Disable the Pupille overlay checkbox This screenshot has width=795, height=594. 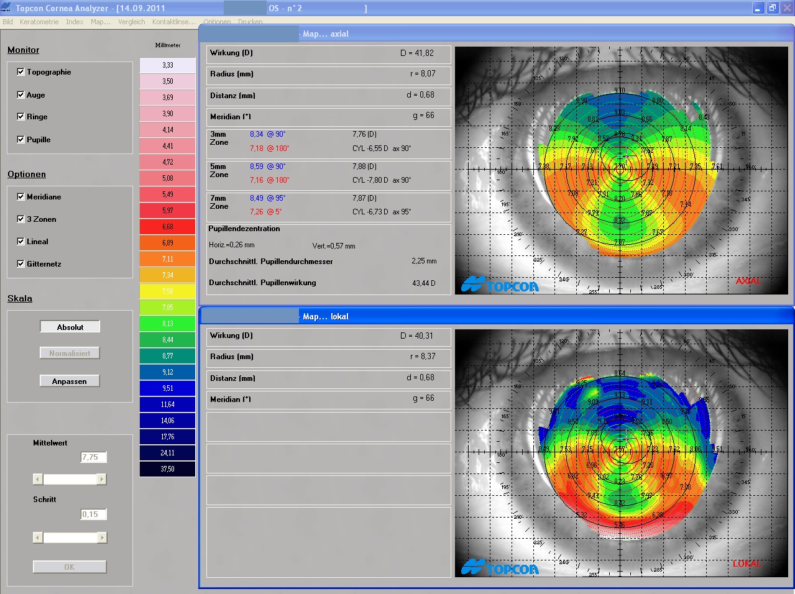pos(21,139)
